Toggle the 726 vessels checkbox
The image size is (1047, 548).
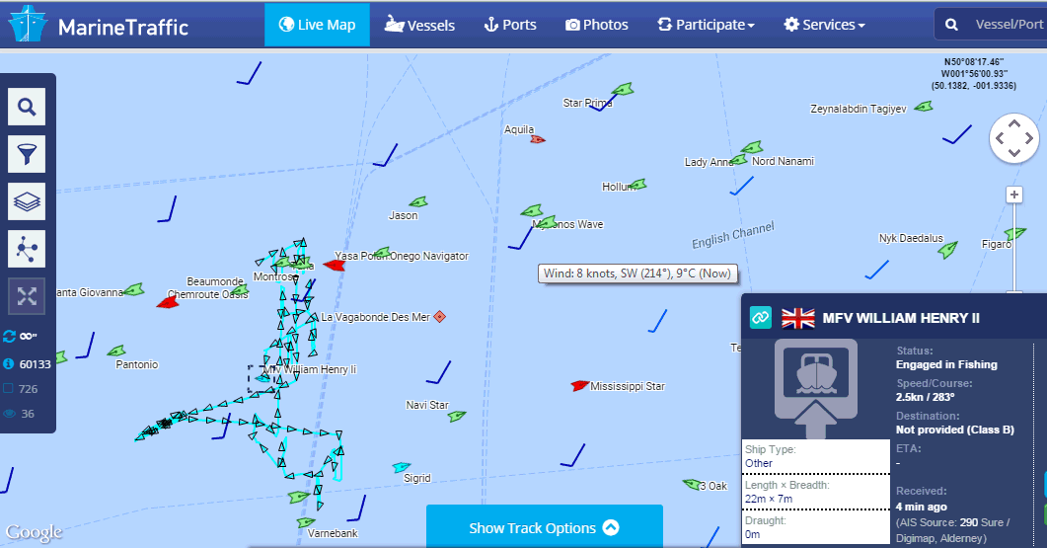tap(10, 389)
